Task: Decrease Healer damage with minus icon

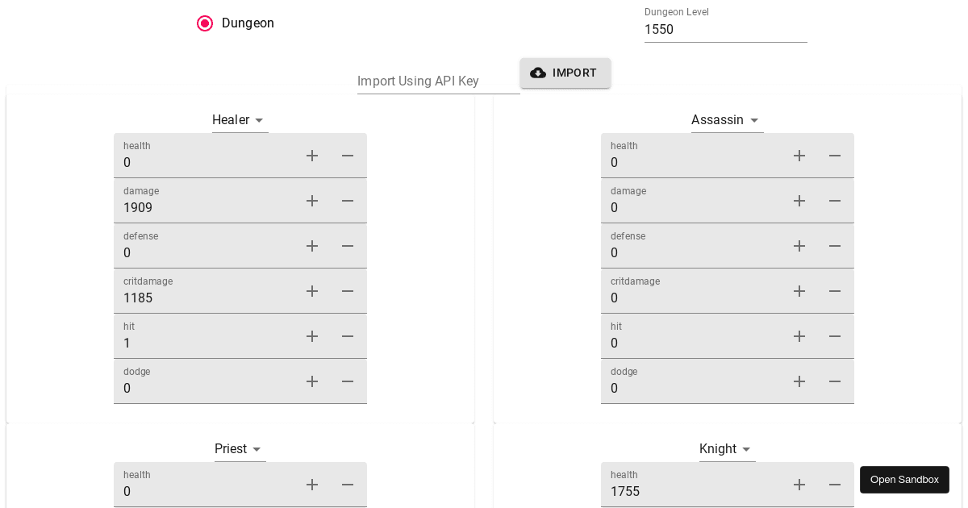Action: tap(348, 201)
